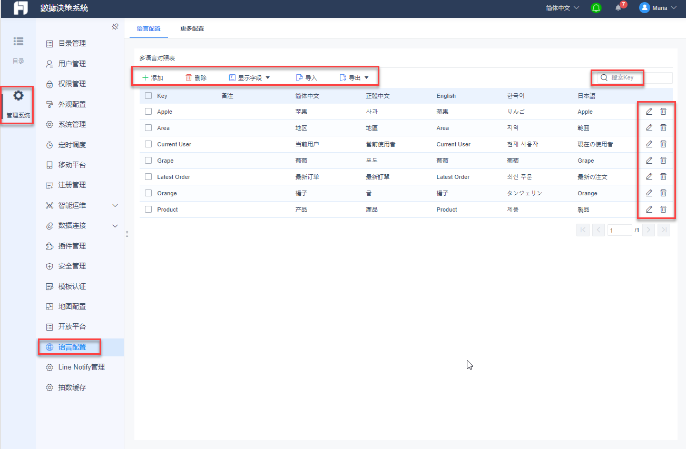This screenshot has height=449, width=686.
Task: Go to the first page of table
Action: [x=583, y=230]
